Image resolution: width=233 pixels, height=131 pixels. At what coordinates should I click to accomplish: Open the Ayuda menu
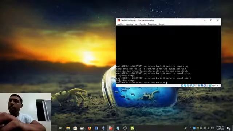(x=162, y=24)
